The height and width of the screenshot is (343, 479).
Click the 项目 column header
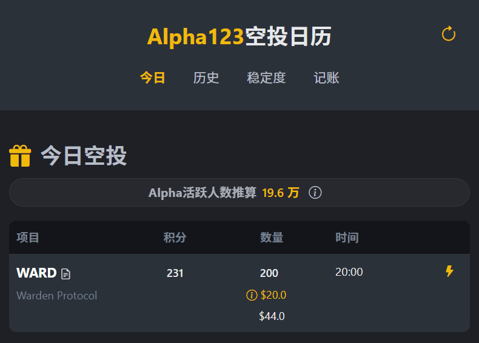28,238
